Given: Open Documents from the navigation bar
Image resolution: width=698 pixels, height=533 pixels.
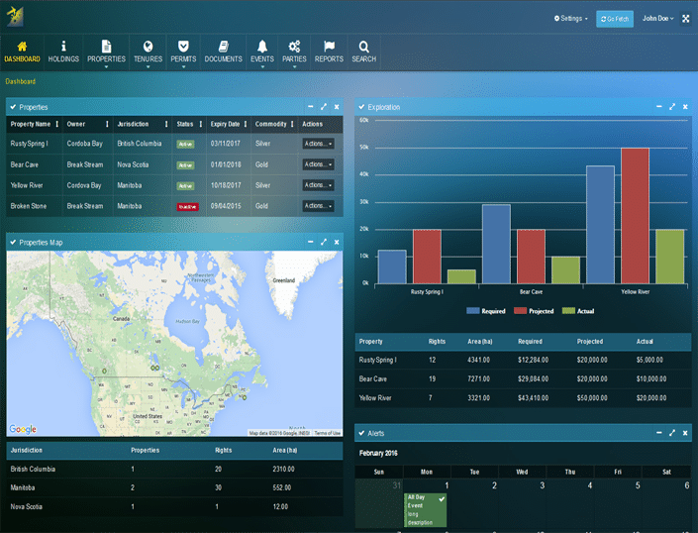Looking at the screenshot, I should point(224,47).
